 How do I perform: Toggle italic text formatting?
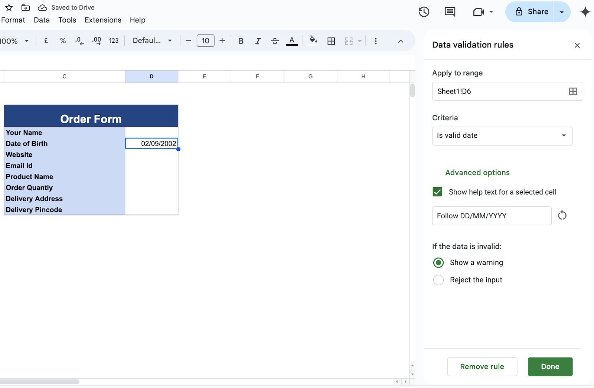(x=258, y=41)
